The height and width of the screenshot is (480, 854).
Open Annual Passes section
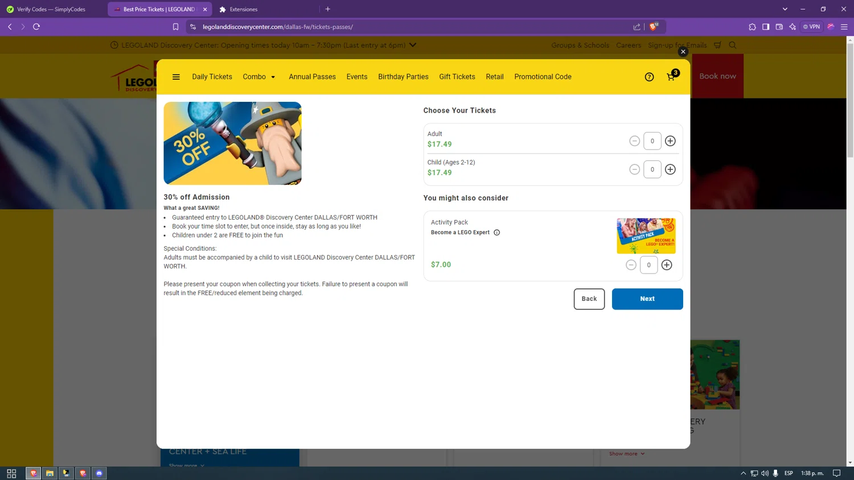click(x=312, y=77)
